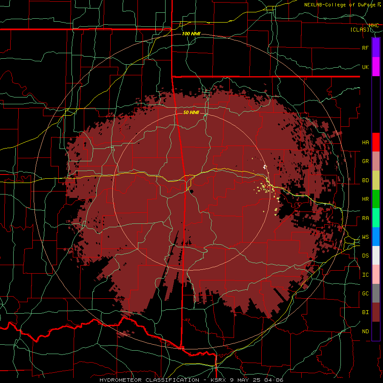Click the UK legend label
Screen dimensions: 383x383
click(x=366, y=67)
